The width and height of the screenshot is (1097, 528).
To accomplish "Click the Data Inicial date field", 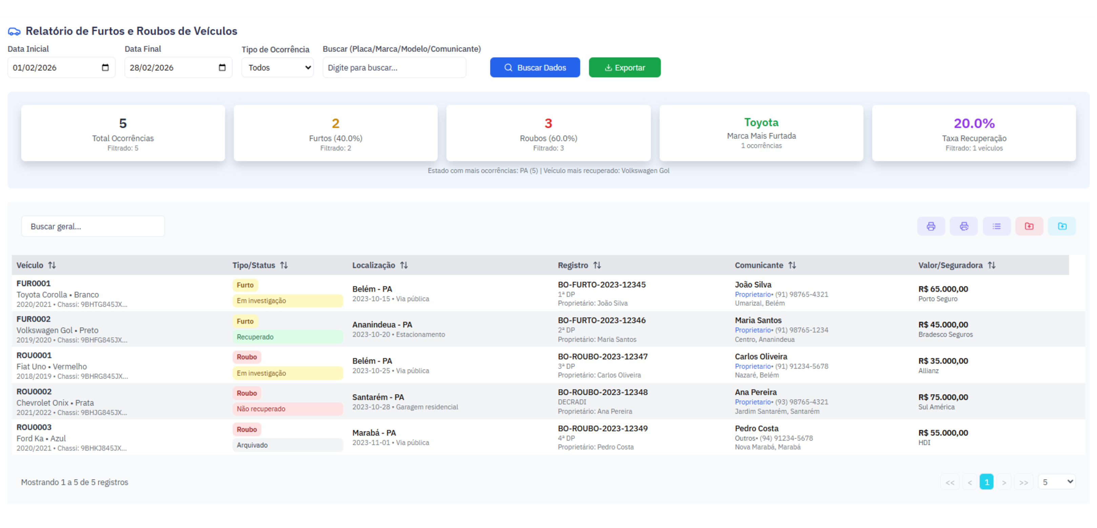I will coord(61,67).
